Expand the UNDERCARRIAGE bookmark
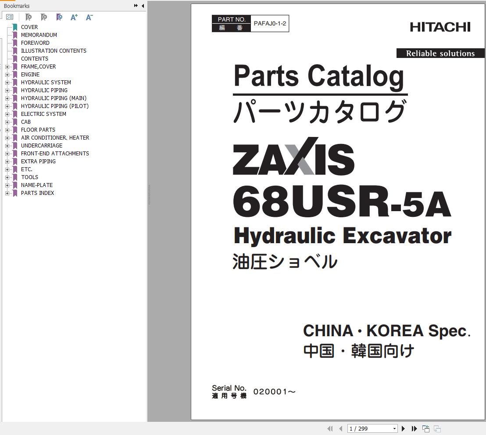 [x=7, y=146]
